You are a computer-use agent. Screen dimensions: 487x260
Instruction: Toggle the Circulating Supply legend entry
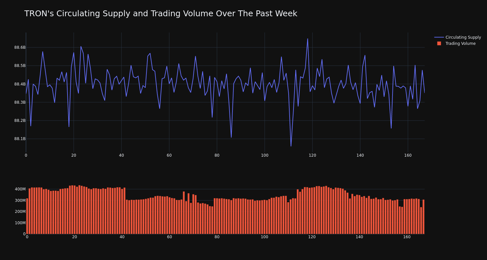pyautogui.click(x=457, y=37)
